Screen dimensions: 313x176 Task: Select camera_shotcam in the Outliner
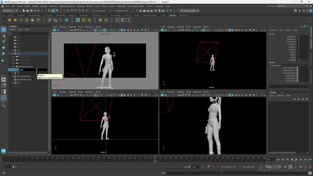point(26,66)
